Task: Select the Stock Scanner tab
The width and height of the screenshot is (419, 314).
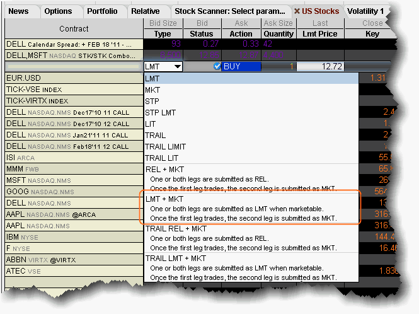Action: click(230, 11)
